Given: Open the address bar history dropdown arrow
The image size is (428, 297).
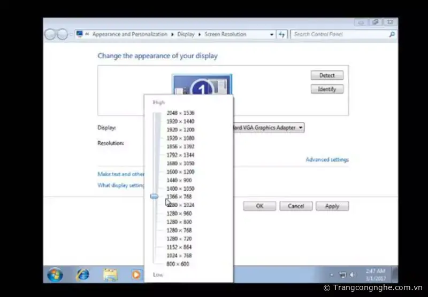Looking at the screenshot, I should tap(272, 34).
